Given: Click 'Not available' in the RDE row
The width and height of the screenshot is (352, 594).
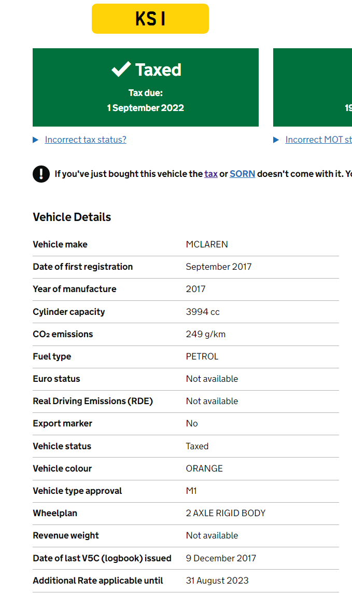Looking at the screenshot, I should point(212,401).
